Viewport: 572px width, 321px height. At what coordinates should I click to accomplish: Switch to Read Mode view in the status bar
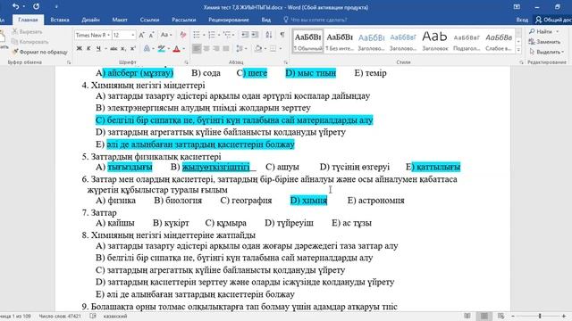[x=467, y=316]
